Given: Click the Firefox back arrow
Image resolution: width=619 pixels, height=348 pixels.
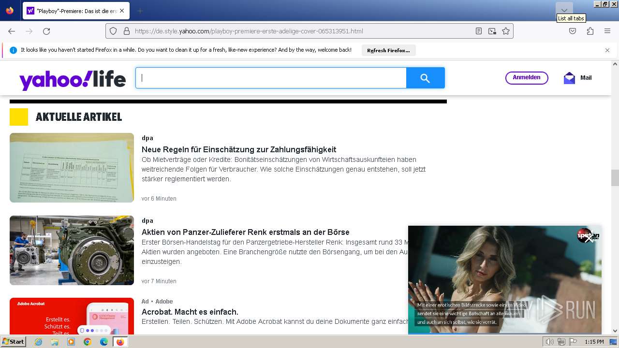Looking at the screenshot, I should (x=12, y=31).
